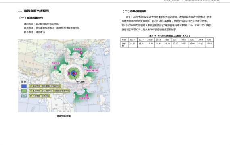Click the pink 3 marker below 西部市场
Viewport: 230px width, 145px height.
click(55, 68)
